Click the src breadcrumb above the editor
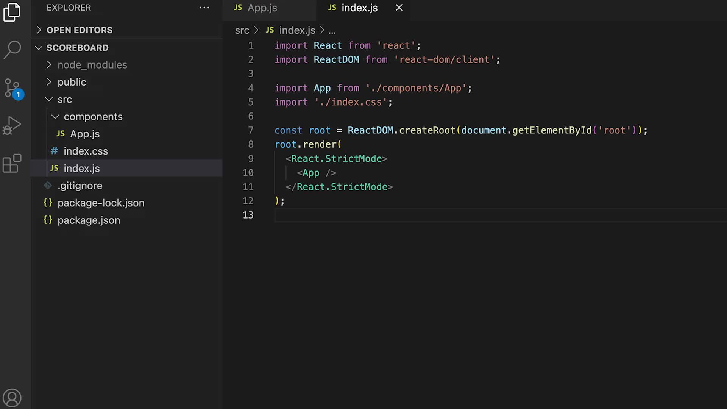 [242, 30]
